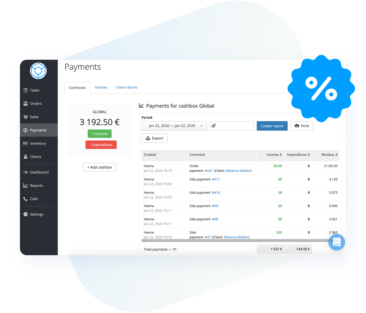Switch to Client returns tab
The height and width of the screenshot is (313, 366).
[x=127, y=88]
